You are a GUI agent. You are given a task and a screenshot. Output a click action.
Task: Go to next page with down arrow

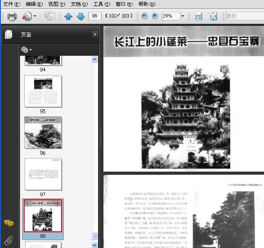[x=81, y=16]
